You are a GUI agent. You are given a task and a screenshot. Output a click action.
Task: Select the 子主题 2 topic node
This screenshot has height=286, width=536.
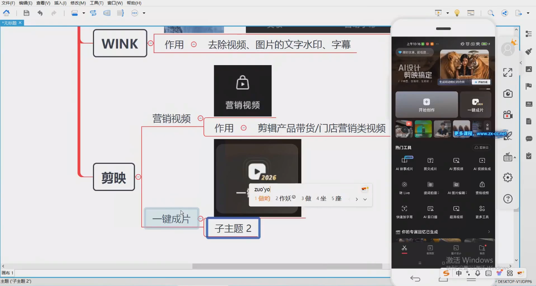tap(233, 228)
